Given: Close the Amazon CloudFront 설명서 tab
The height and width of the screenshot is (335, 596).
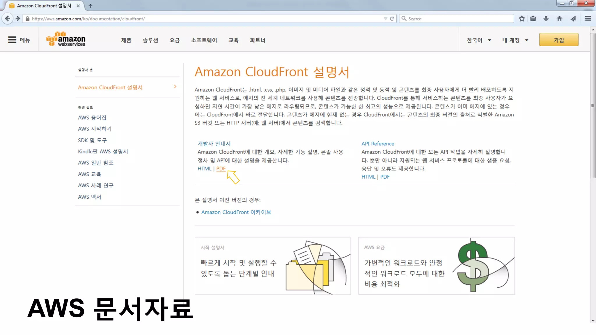Looking at the screenshot, I should click(78, 6).
